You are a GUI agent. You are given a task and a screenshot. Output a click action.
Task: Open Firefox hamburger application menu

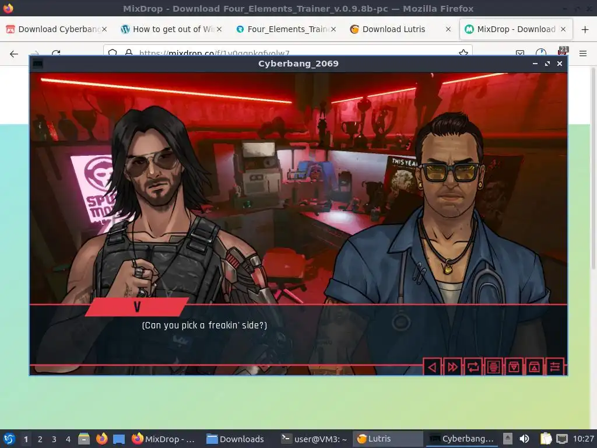pyautogui.click(x=583, y=54)
